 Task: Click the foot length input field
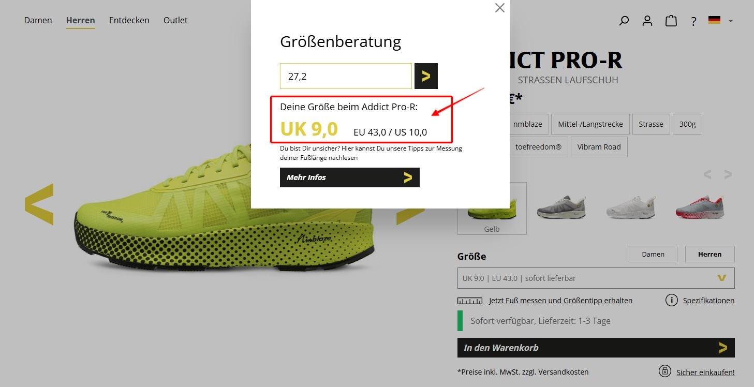[346, 76]
